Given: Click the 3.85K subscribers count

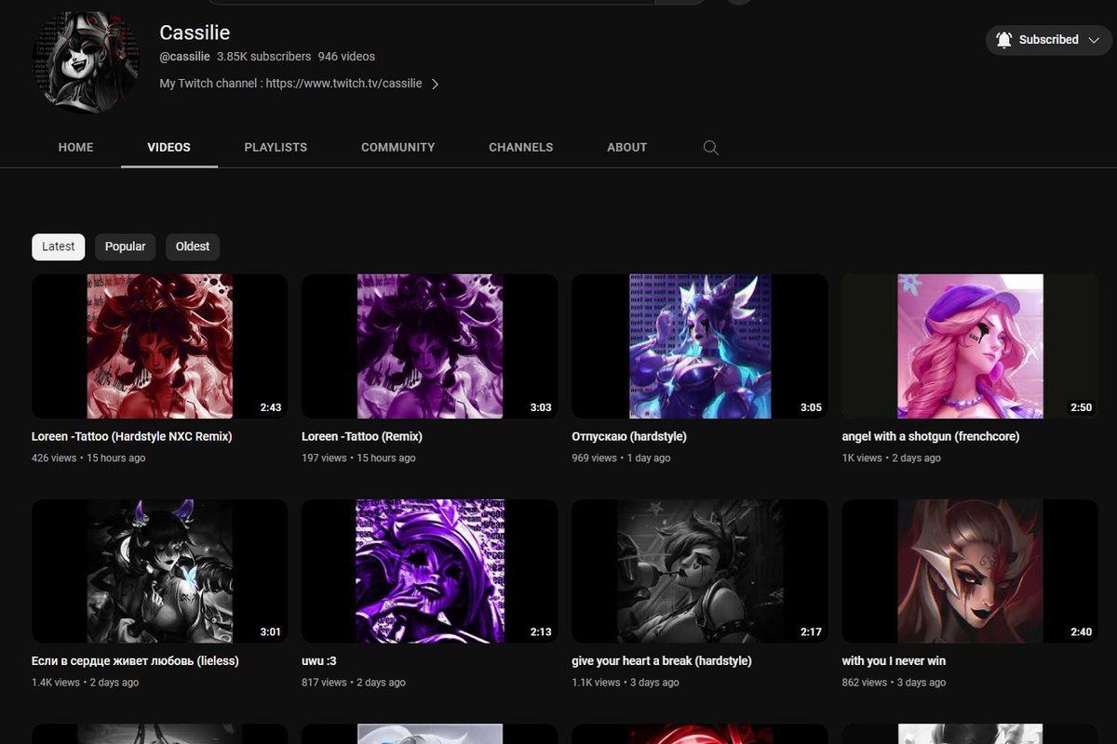Looking at the screenshot, I should pos(262,57).
